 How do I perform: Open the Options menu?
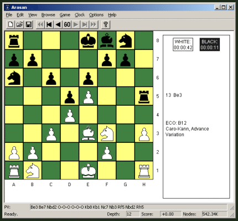[96, 15]
